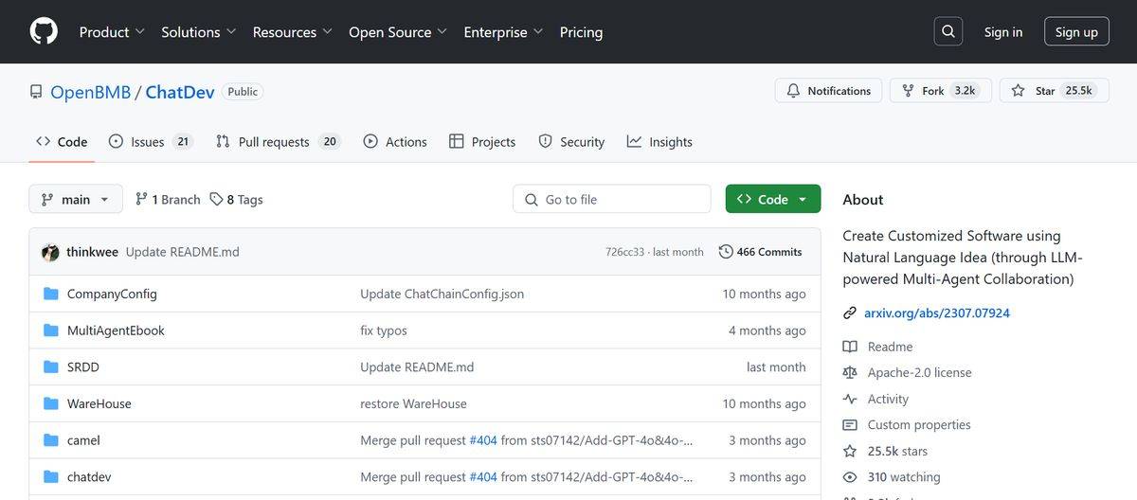This screenshot has width=1137, height=500.
Task: Expand the Product menu
Action: point(112,31)
